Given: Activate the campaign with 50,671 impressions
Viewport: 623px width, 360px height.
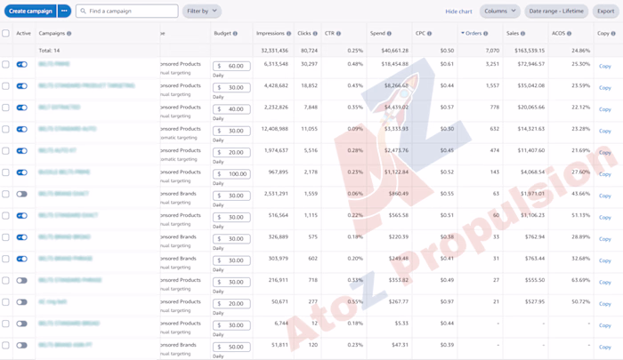Looking at the screenshot, I should coord(22,302).
